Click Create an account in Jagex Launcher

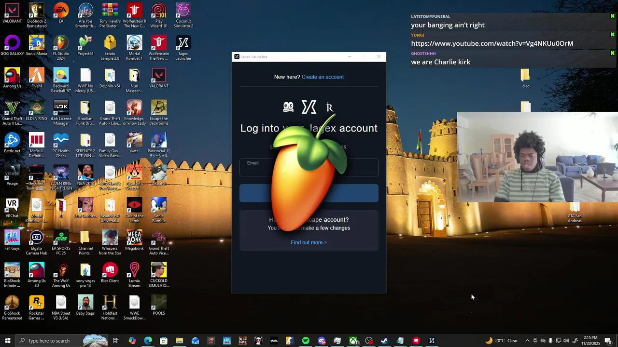(323, 77)
